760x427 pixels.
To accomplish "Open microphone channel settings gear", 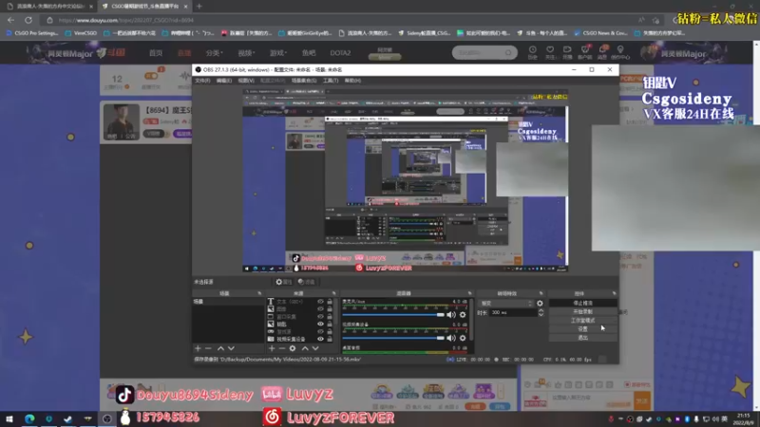I will point(463,315).
